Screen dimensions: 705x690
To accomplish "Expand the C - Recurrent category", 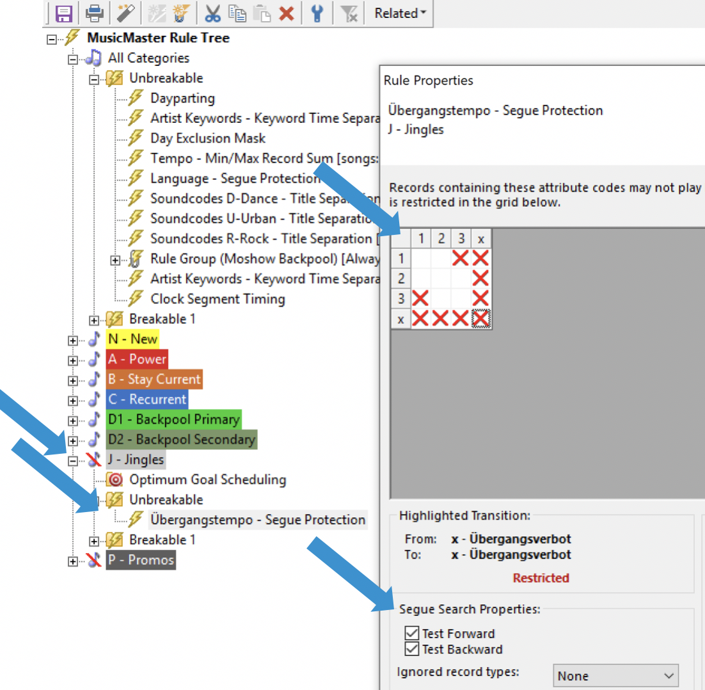I will coord(73,400).
